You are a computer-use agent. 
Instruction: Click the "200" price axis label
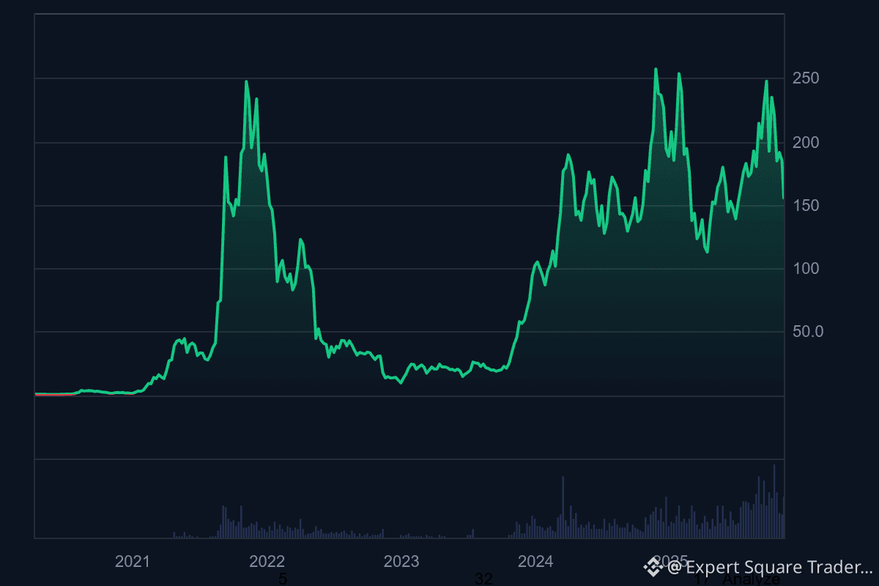(x=806, y=143)
